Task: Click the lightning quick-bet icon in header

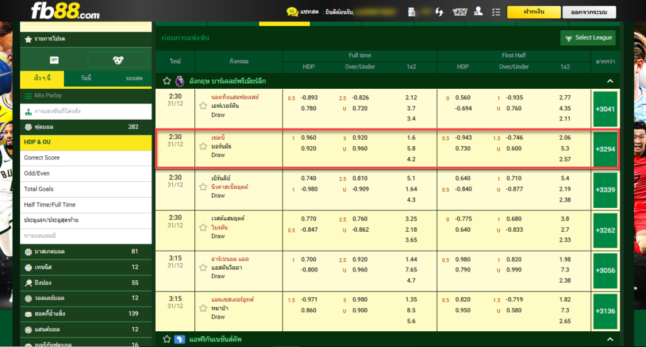Action: (x=439, y=12)
